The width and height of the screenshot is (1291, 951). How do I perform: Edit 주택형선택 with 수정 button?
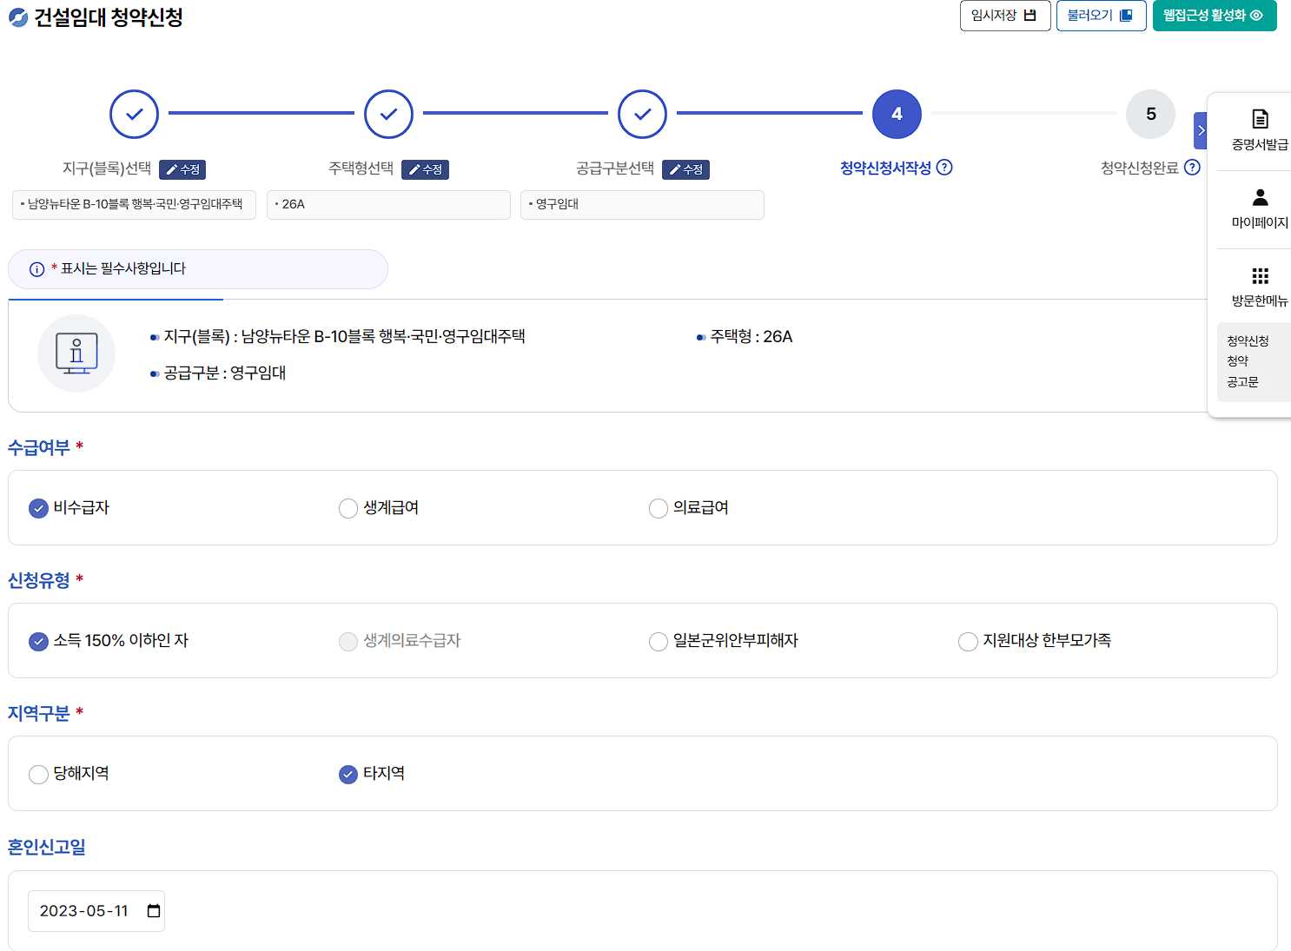pos(425,169)
